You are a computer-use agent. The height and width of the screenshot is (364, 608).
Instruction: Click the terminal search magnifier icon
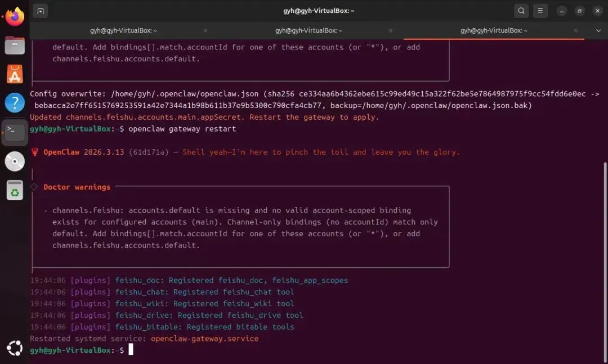pyautogui.click(x=521, y=11)
